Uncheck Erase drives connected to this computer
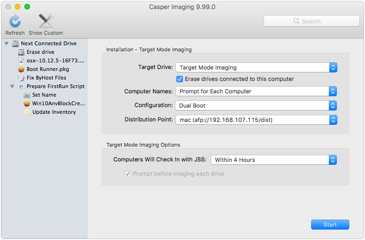Viewport: 365px width, 240px height. coord(180,79)
